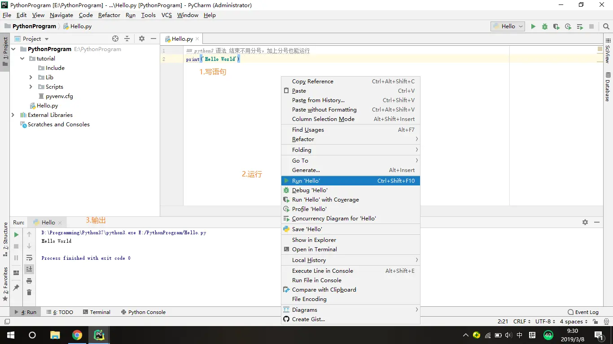Screen dimensions: 613x344
Task: Open the Refactor menu in menu bar
Action: point(109,15)
